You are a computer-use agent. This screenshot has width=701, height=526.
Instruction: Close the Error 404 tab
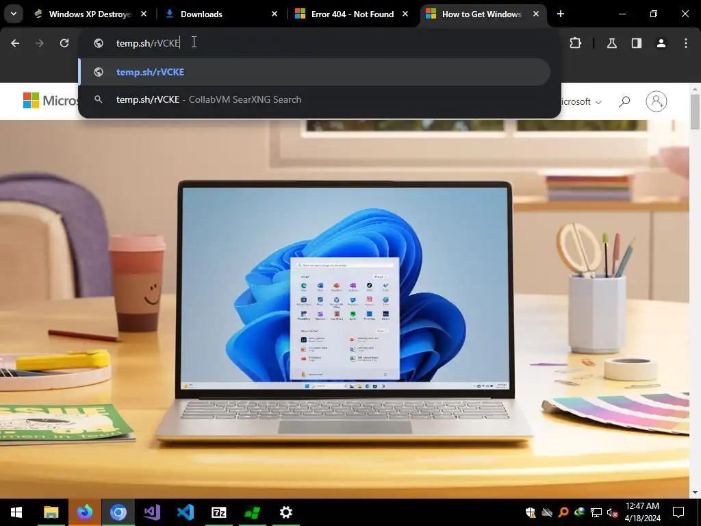tap(405, 14)
